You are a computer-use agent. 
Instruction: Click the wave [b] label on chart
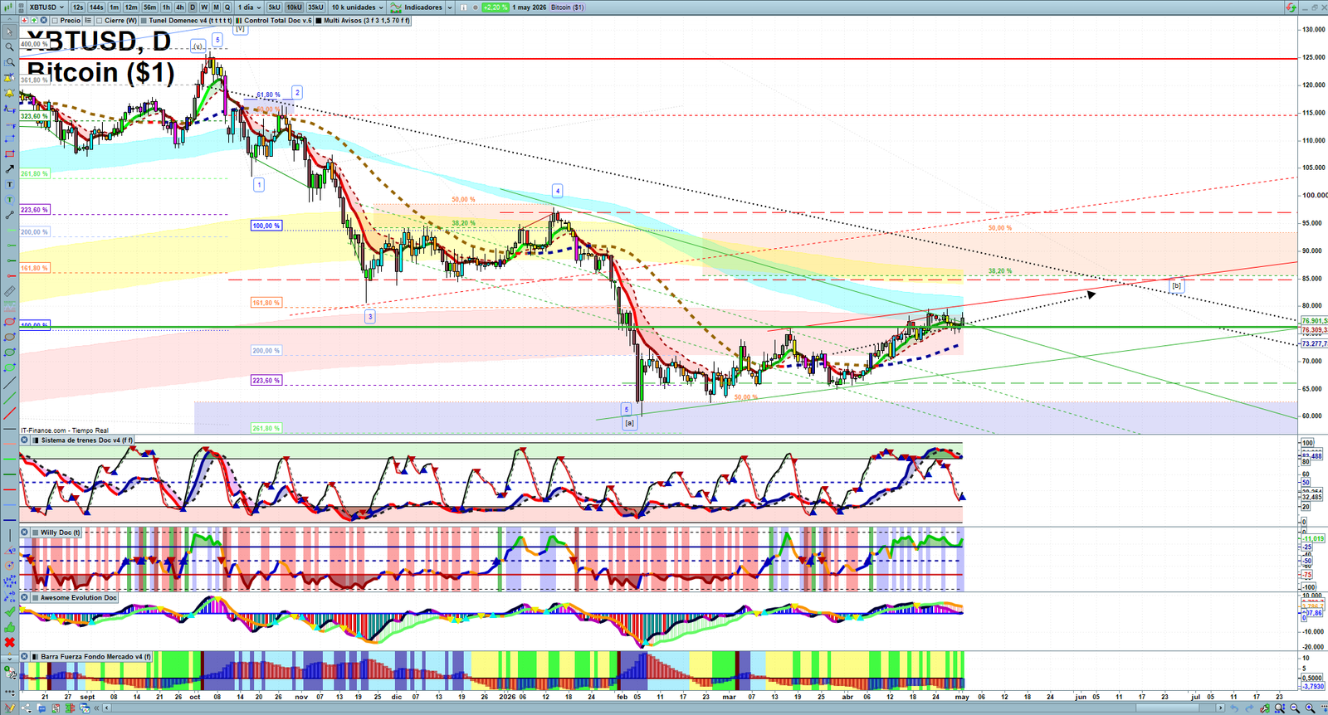[x=1176, y=285]
